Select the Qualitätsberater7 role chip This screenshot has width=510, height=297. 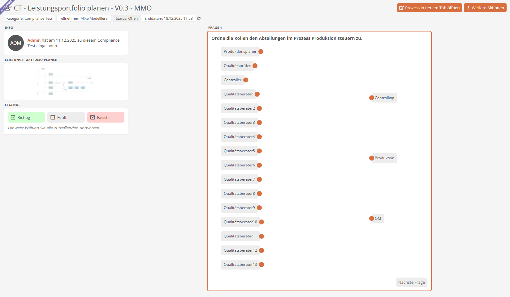(x=240, y=179)
